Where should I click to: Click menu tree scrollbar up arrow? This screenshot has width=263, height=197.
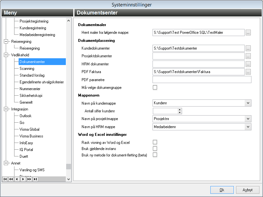coord(68,21)
